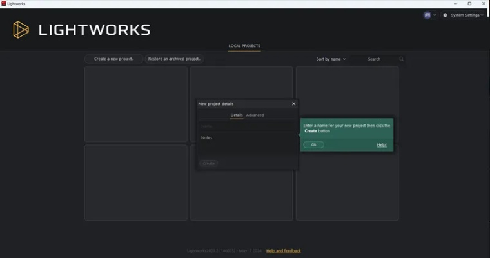The width and height of the screenshot is (490, 258).
Task: Click the user account avatar icon
Action: [x=427, y=15]
